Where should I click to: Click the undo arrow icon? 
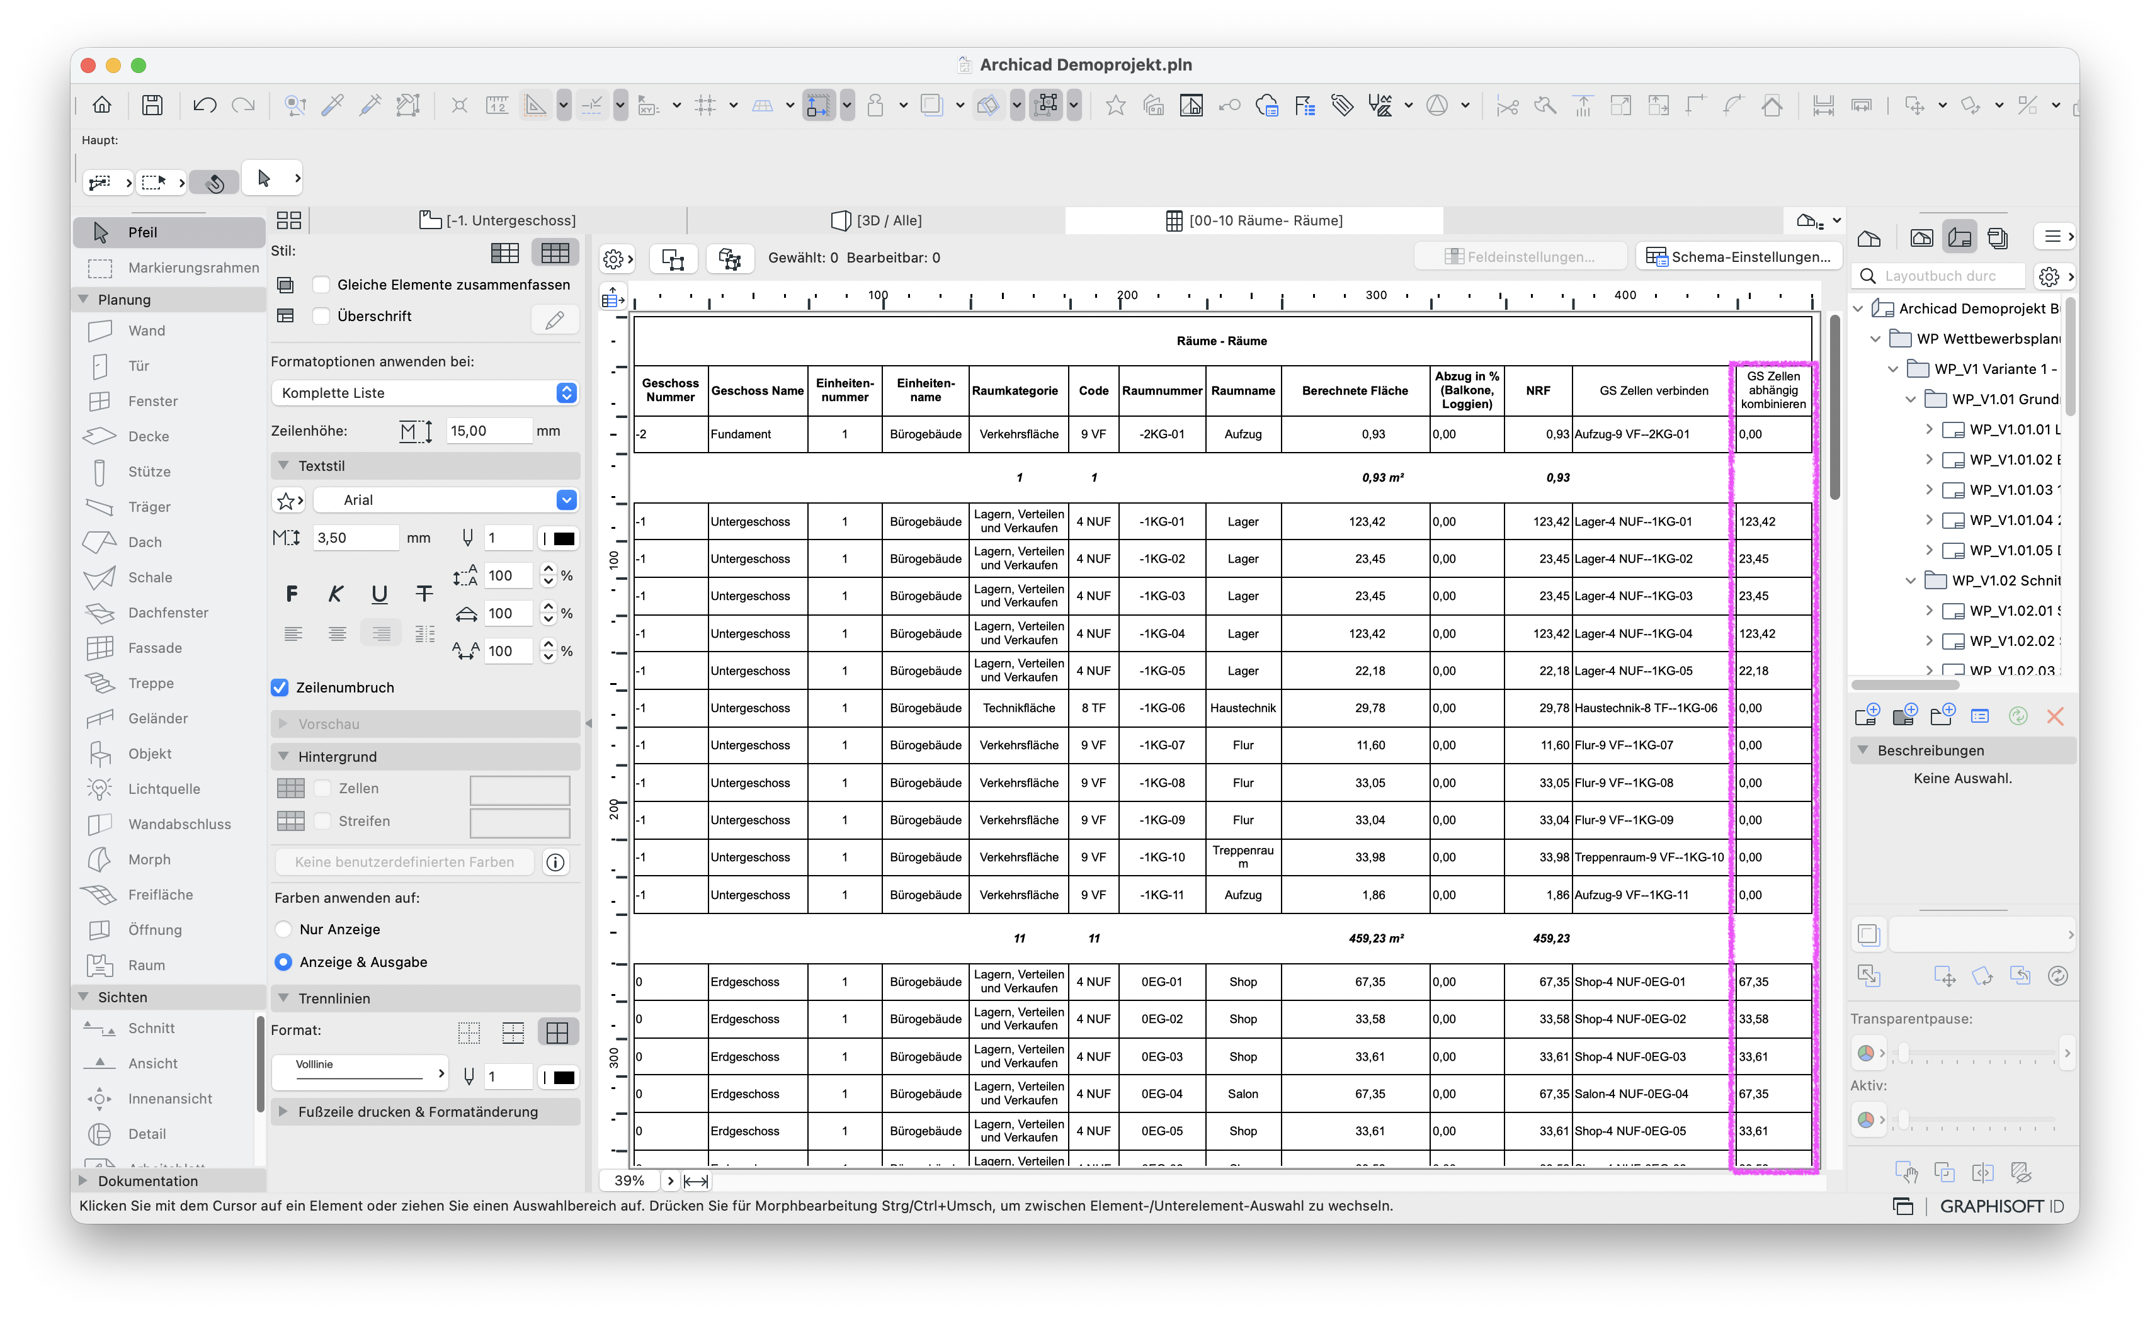click(205, 106)
